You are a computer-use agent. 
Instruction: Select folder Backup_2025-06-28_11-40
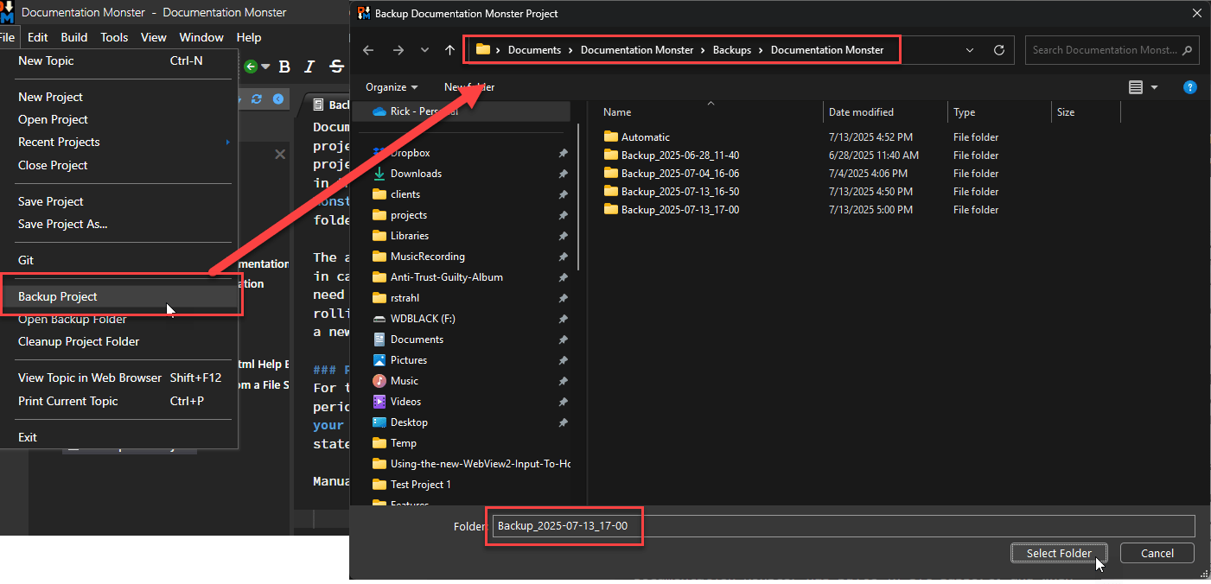[671, 156]
